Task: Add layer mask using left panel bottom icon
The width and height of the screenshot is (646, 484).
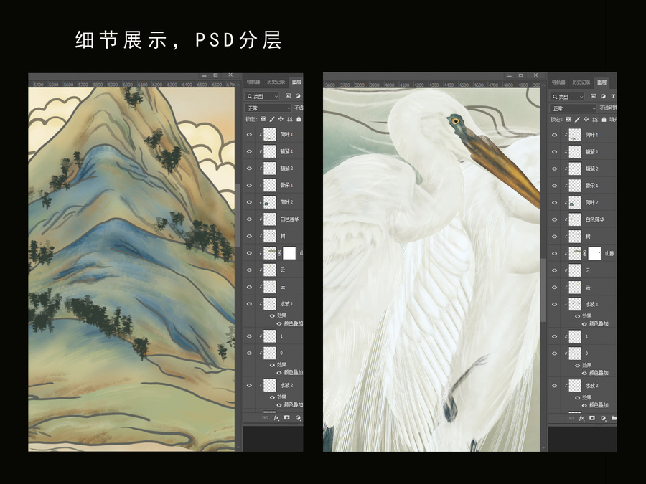Action: tap(287, 418)
